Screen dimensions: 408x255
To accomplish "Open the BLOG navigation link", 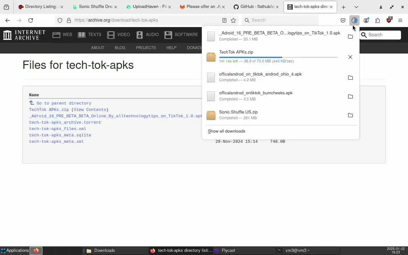I will click(120, 48).
